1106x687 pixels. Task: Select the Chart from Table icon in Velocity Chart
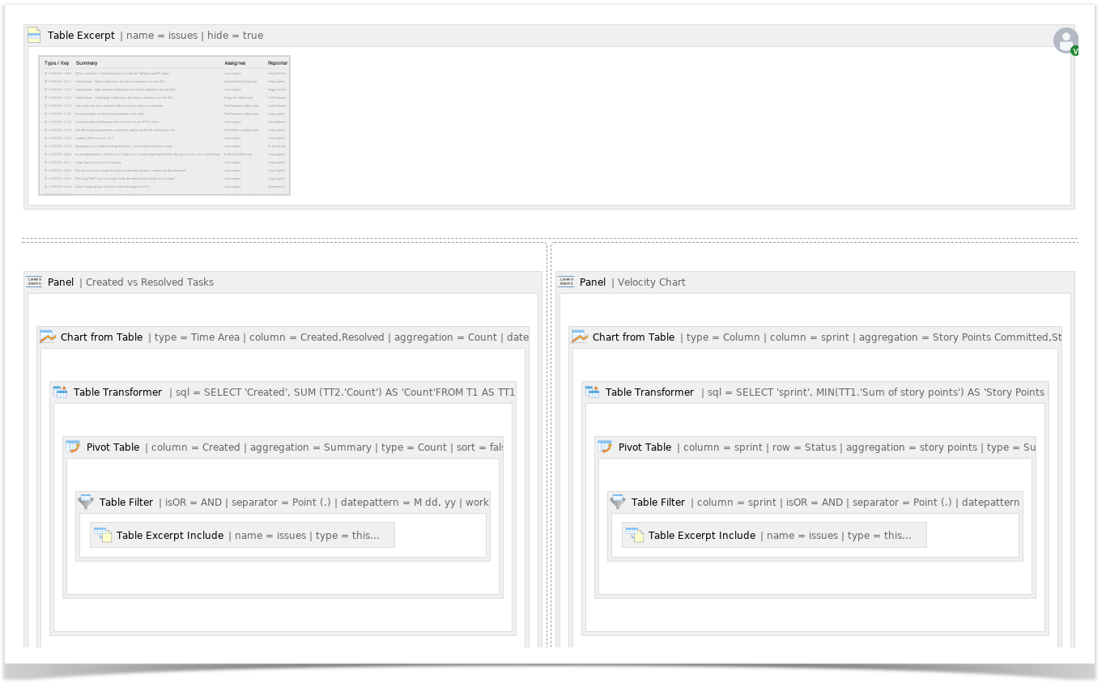click(x=581, y=337)
